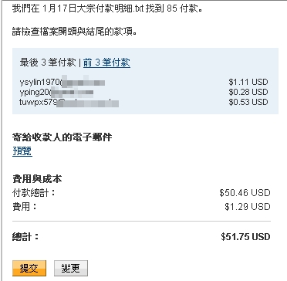Select the 最後 3 筆付款 label

[48, 63]
